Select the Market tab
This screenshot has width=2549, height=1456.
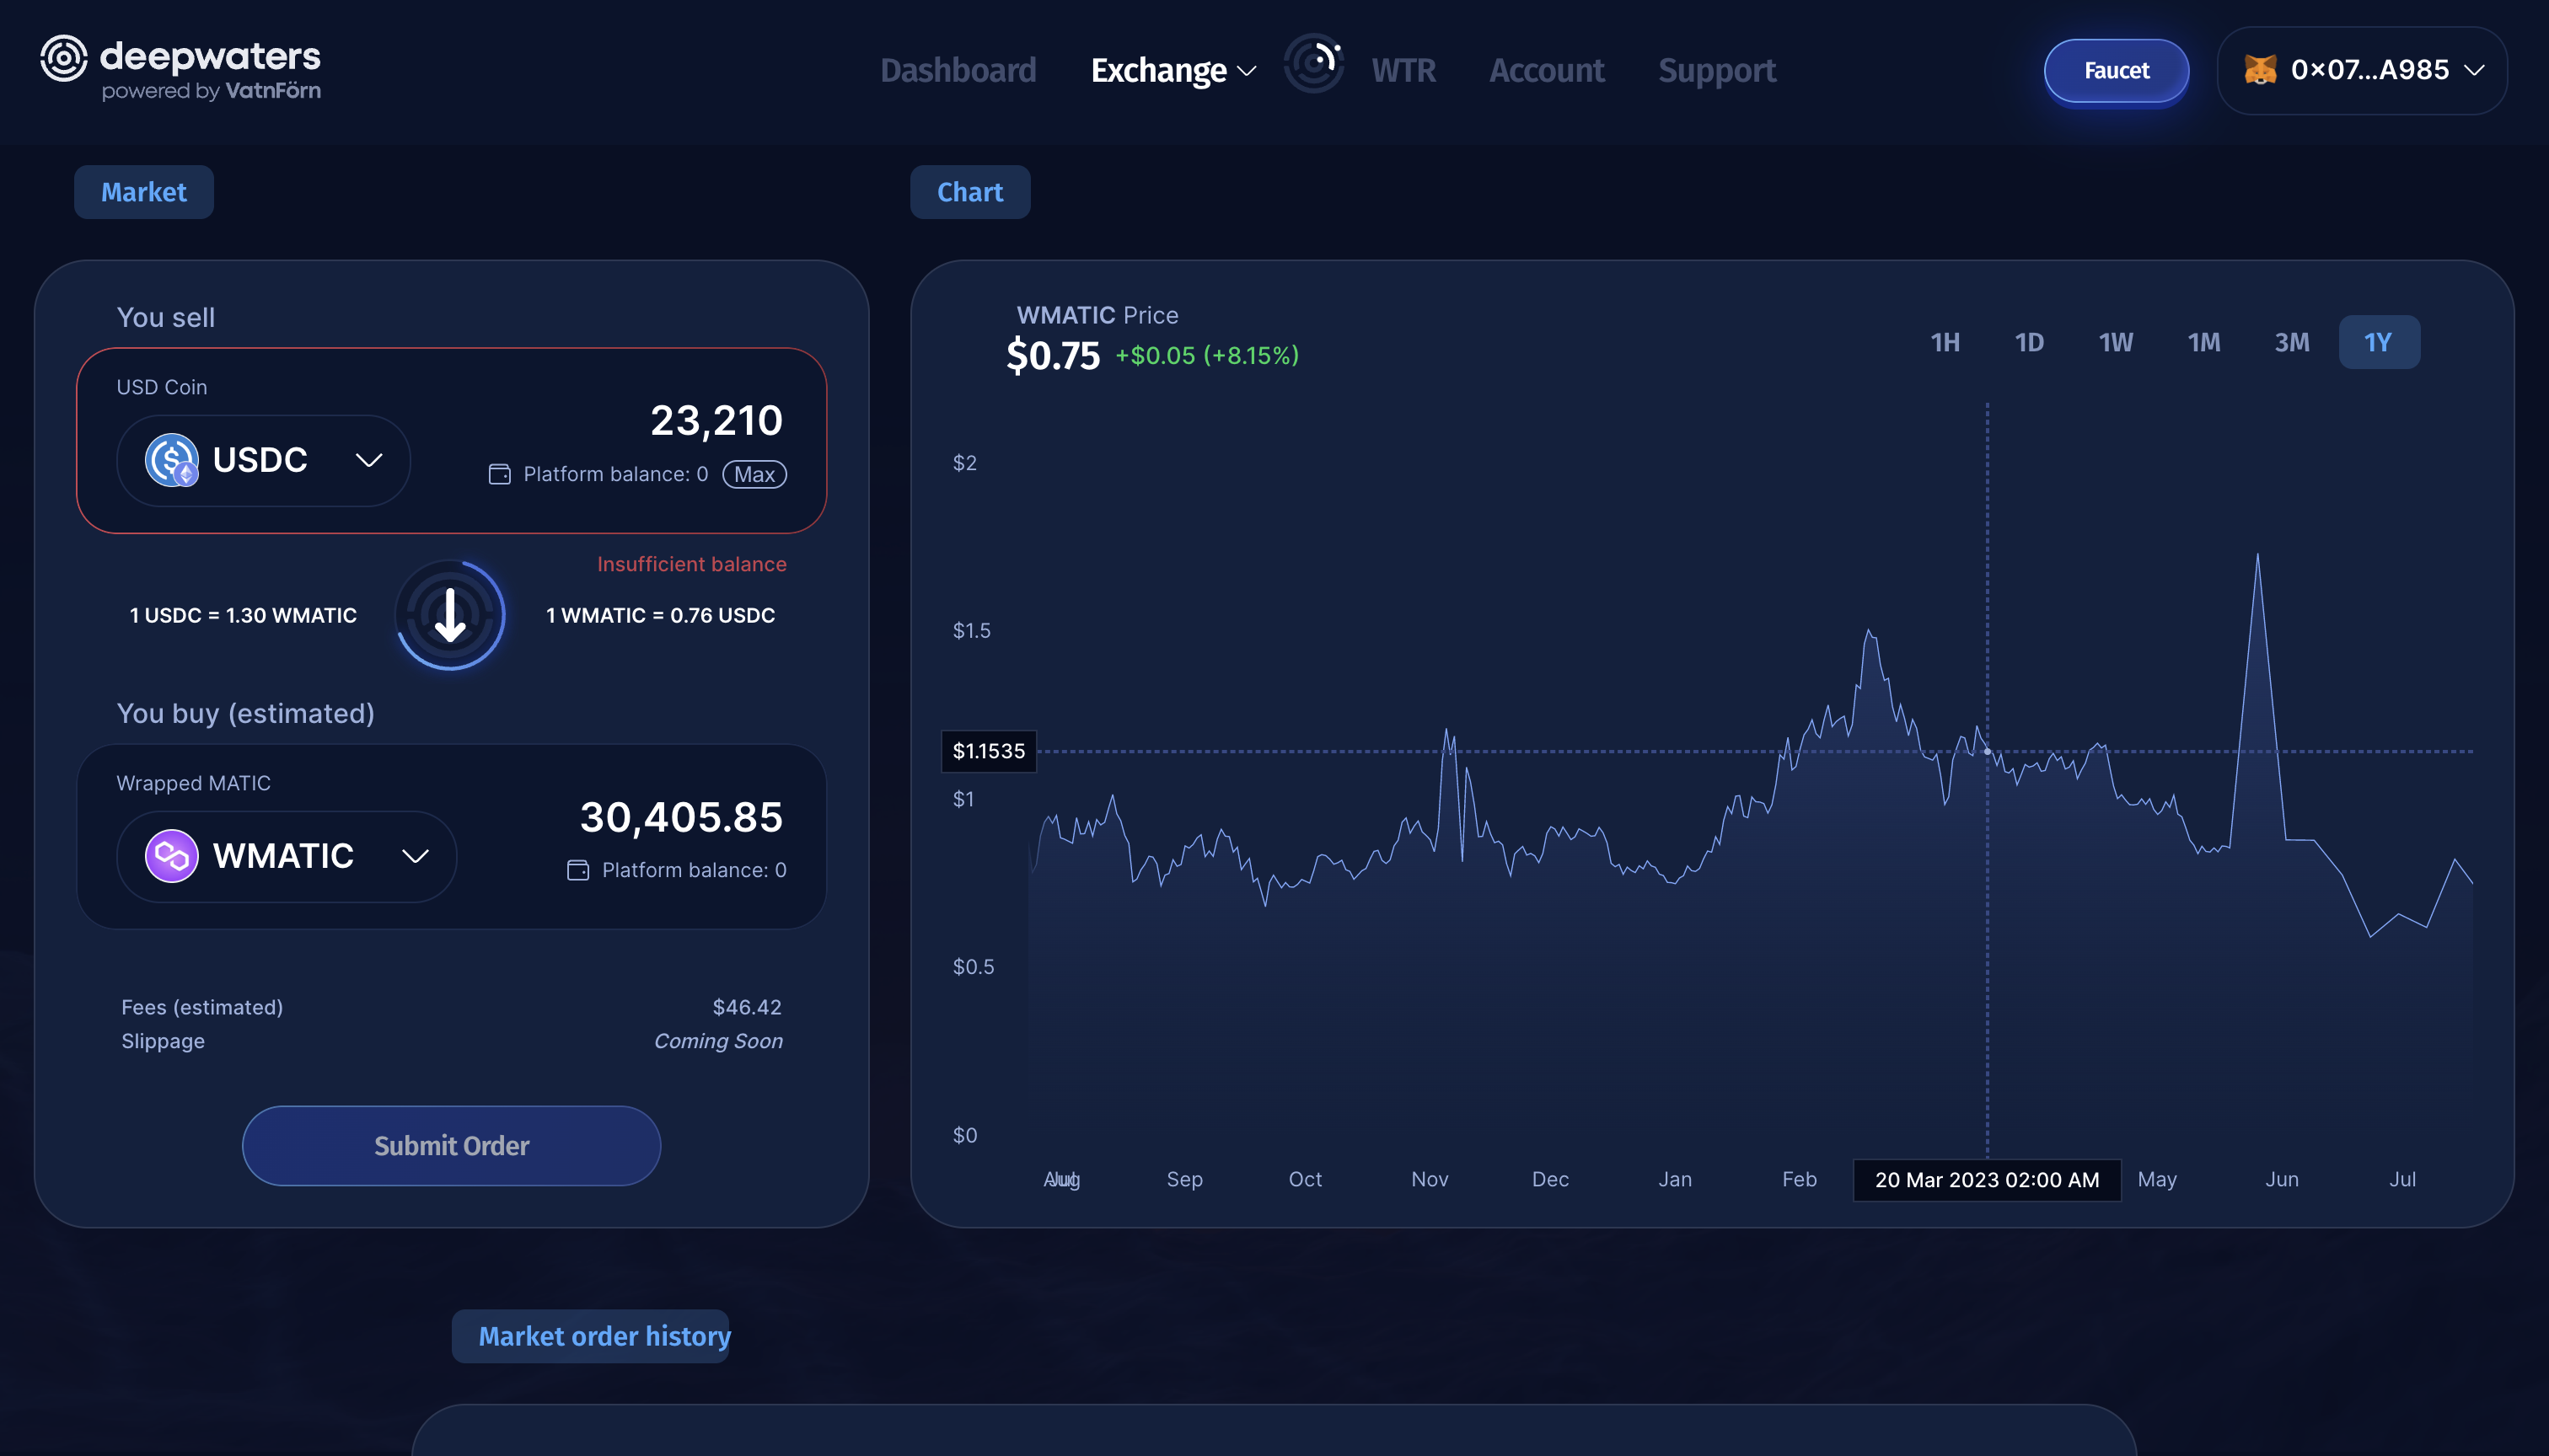(x=144, y=192)
